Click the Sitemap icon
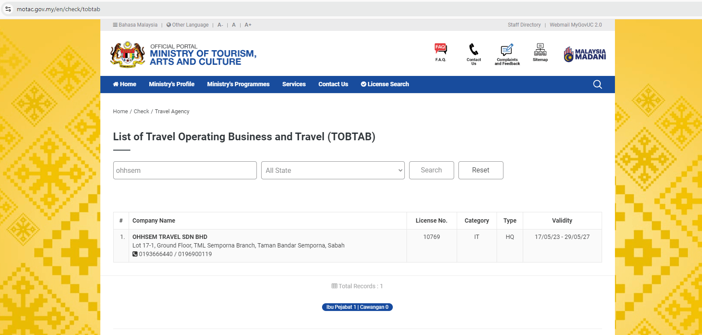This screenshot has width=702, height=335. 540,49
